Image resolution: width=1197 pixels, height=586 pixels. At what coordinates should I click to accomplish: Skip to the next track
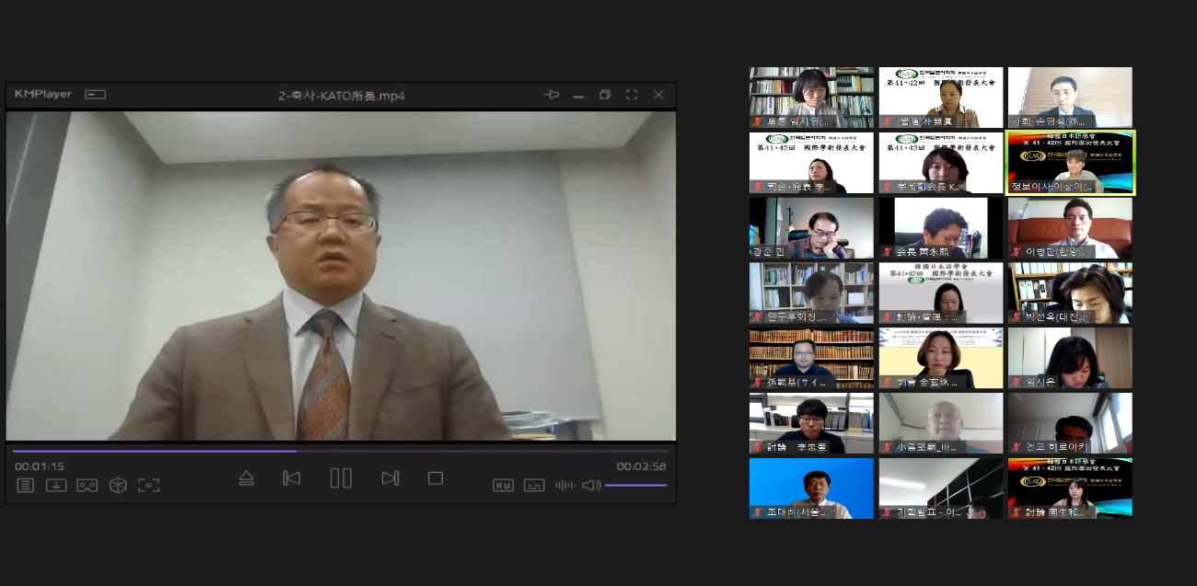tap(389, 478)
